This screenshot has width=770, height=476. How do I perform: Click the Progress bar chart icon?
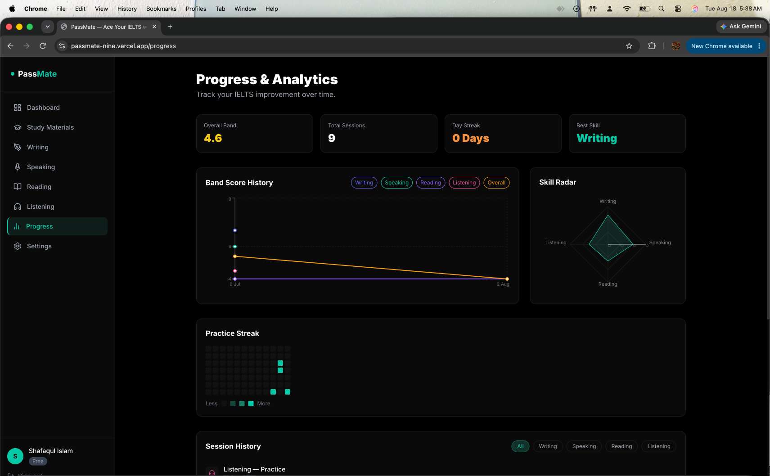coord(17,226)
